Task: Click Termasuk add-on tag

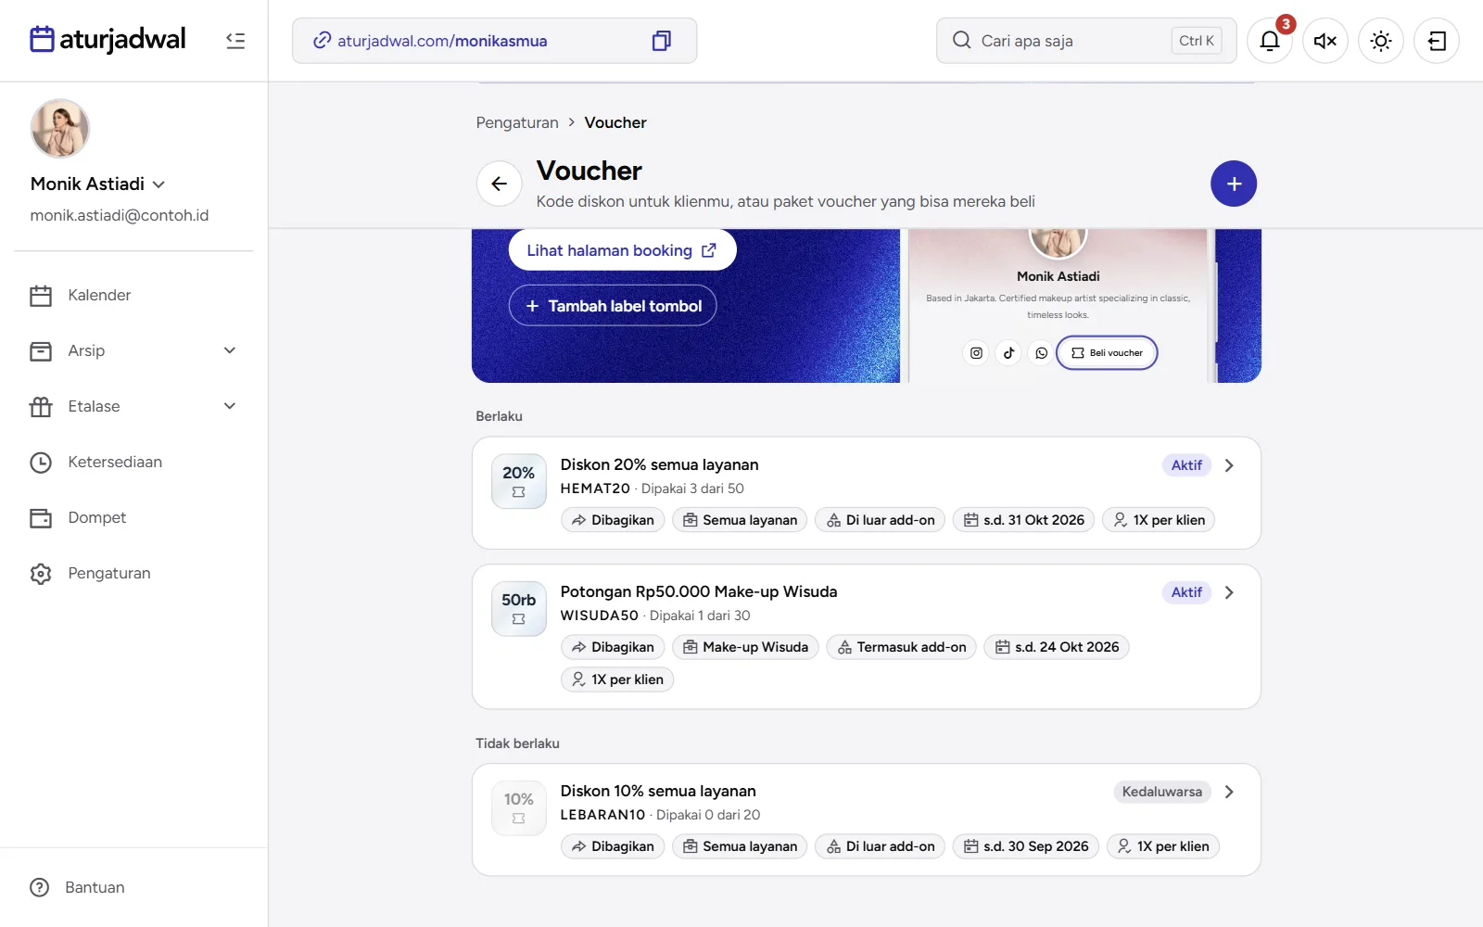Action: point(901,647)
